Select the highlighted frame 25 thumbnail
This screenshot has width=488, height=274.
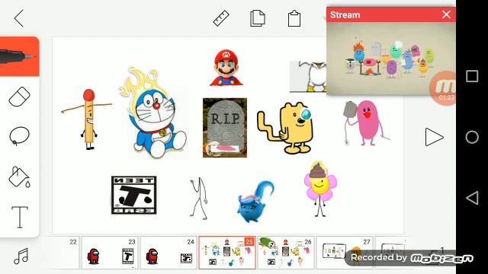227,252
